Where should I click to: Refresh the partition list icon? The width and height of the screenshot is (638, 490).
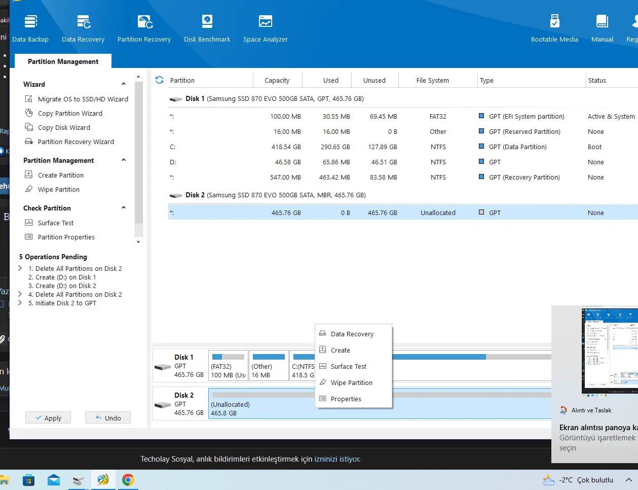pyautogui.click(x=159, y=80)
